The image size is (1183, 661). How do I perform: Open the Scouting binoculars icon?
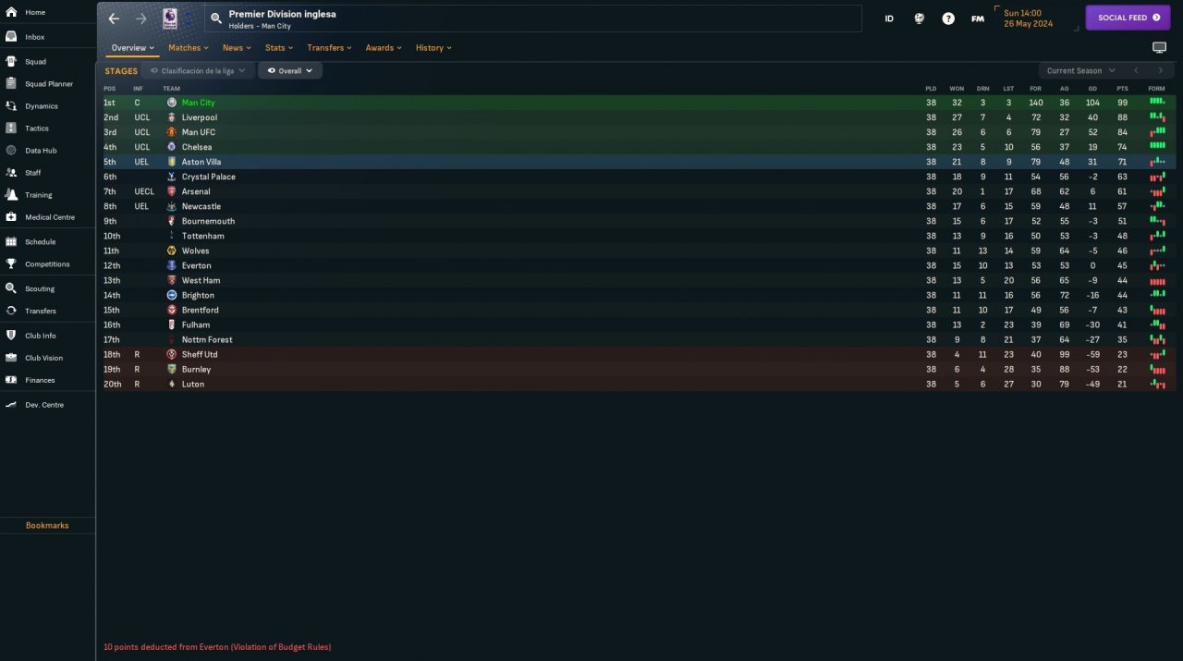click(x=11, y=288)
